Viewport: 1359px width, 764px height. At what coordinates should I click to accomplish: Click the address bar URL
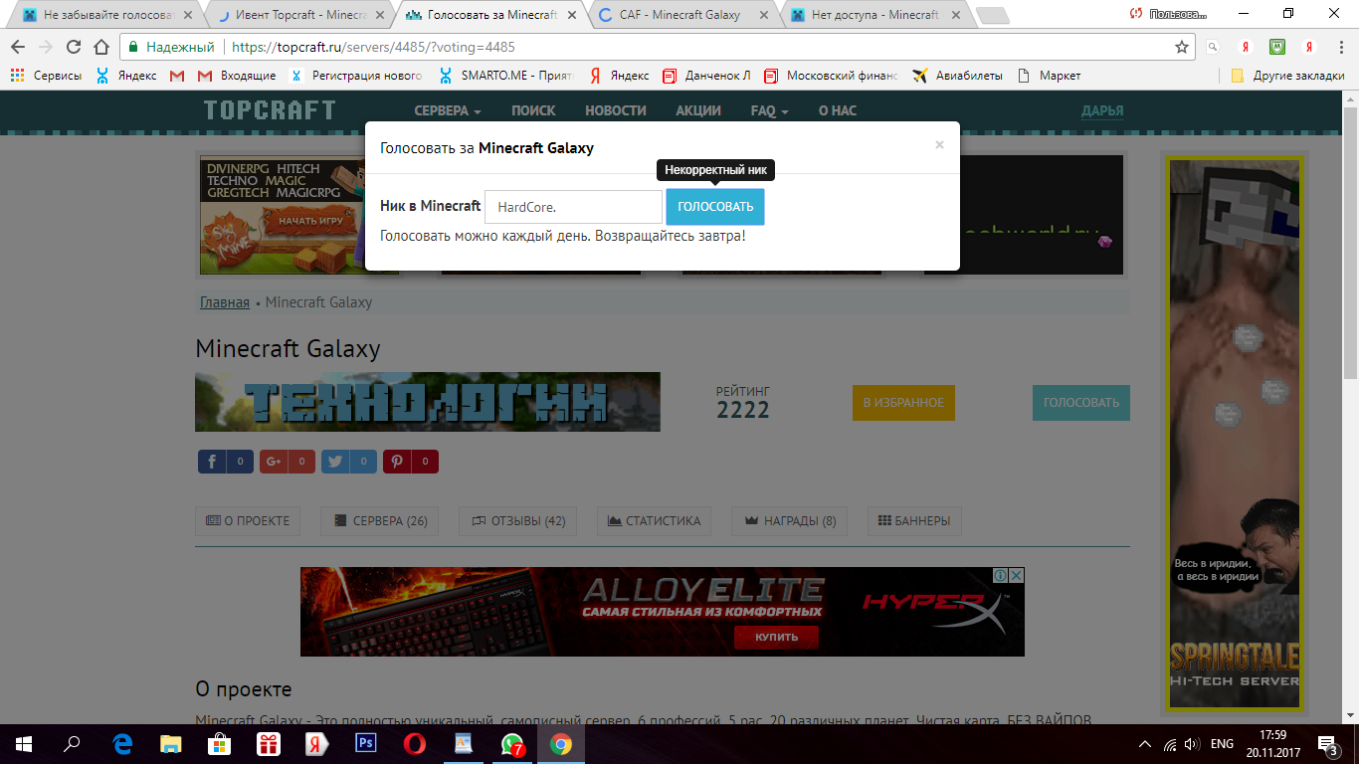click(373, 47)
